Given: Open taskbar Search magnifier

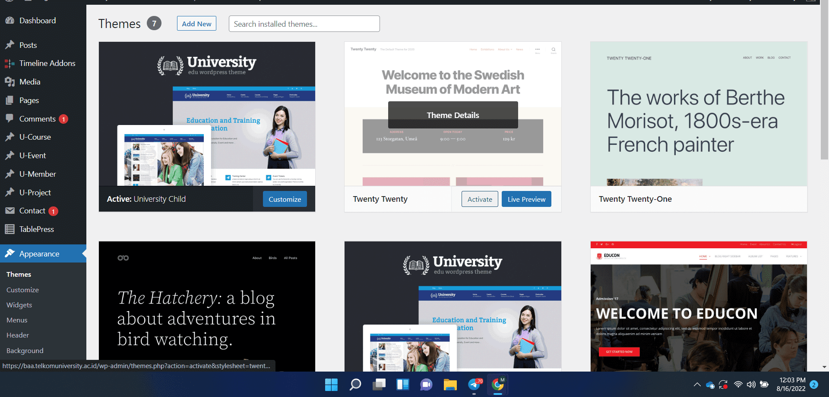Looking at the screenshot, I should [x=355, y=384].
